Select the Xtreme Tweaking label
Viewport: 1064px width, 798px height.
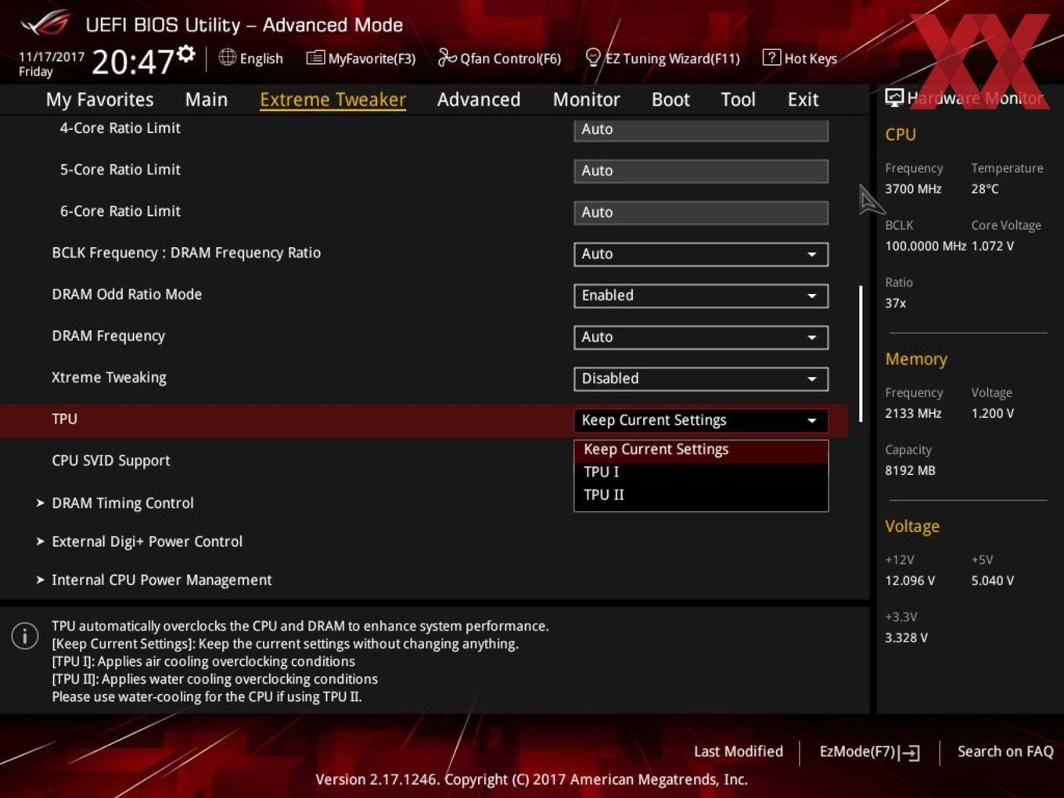coord(109,378)
